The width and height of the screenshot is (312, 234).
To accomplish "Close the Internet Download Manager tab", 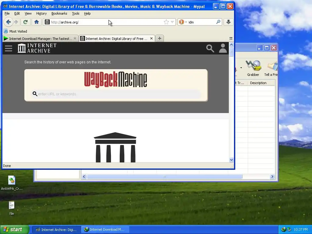I will [75, 38].
